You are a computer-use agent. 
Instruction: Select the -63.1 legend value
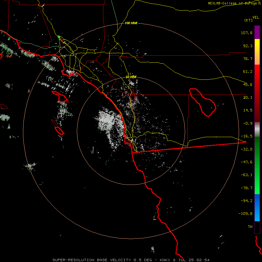pyautogui.click(x=247, y=175)
